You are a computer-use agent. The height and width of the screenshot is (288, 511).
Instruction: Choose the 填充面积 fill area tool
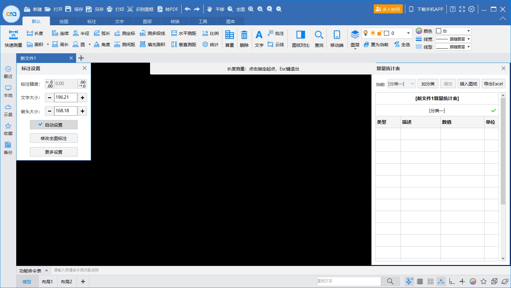153,45
